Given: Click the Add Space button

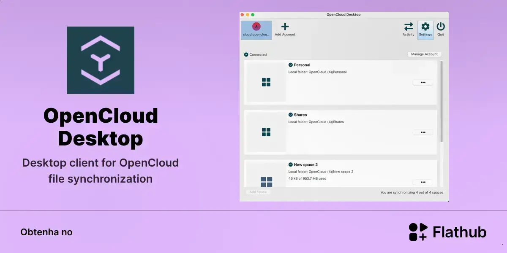Looking at the screenshot, I should [x=258, y=192].
